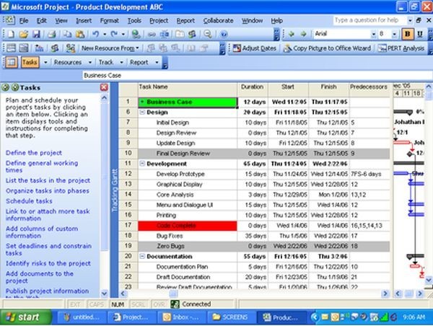
Task: Toggle Bold formatting button
Action: click(x=407, y=34)
